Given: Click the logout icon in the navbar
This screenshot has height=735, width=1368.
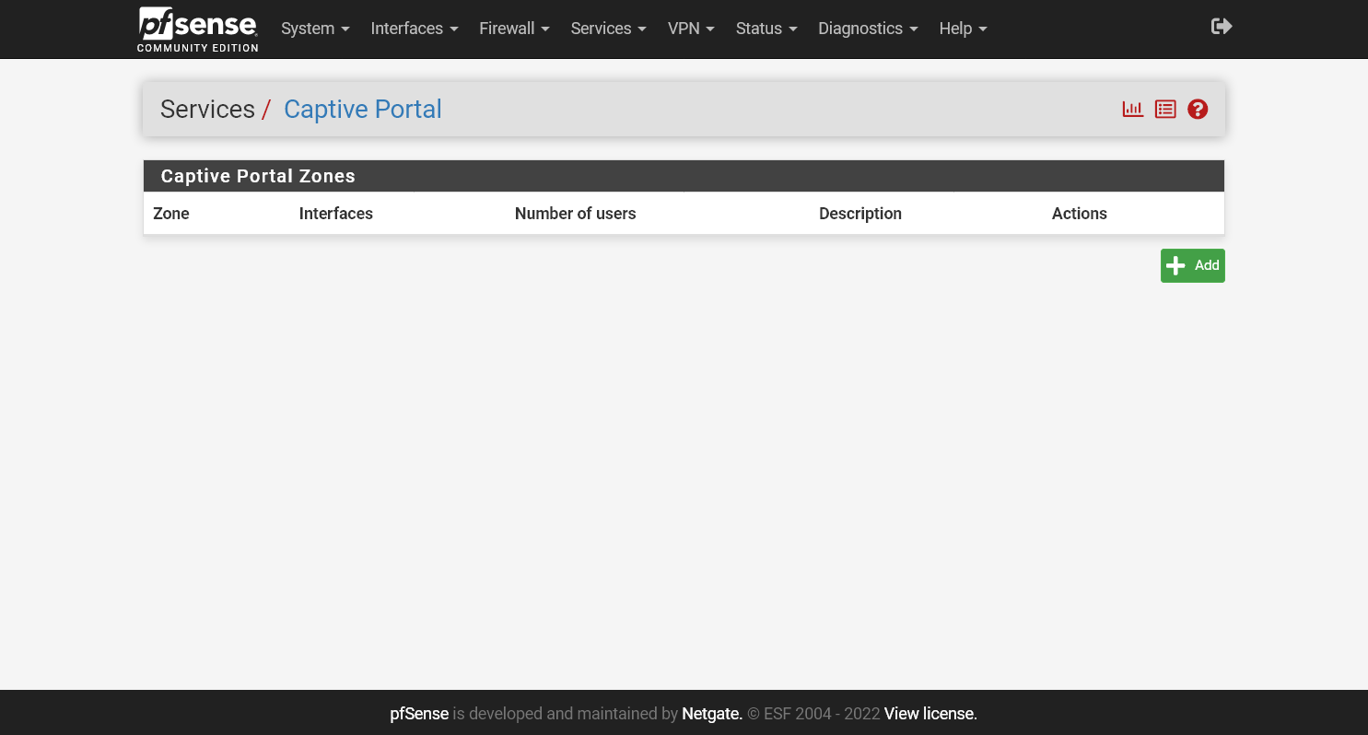Looking at the screenshot, I should pyautogui.click(x=1221, y=26).
